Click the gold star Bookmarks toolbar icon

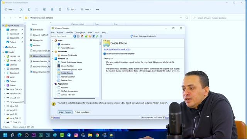pyautogui.click(x=90, y=36)
